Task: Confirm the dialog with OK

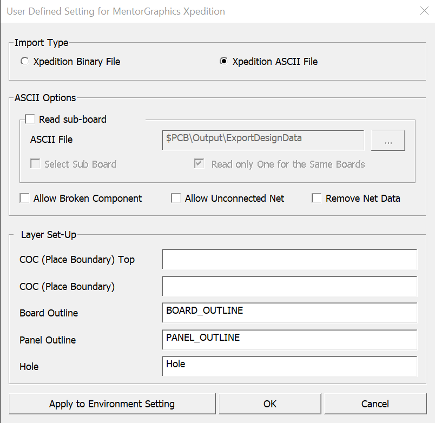Action: [269, 404]
